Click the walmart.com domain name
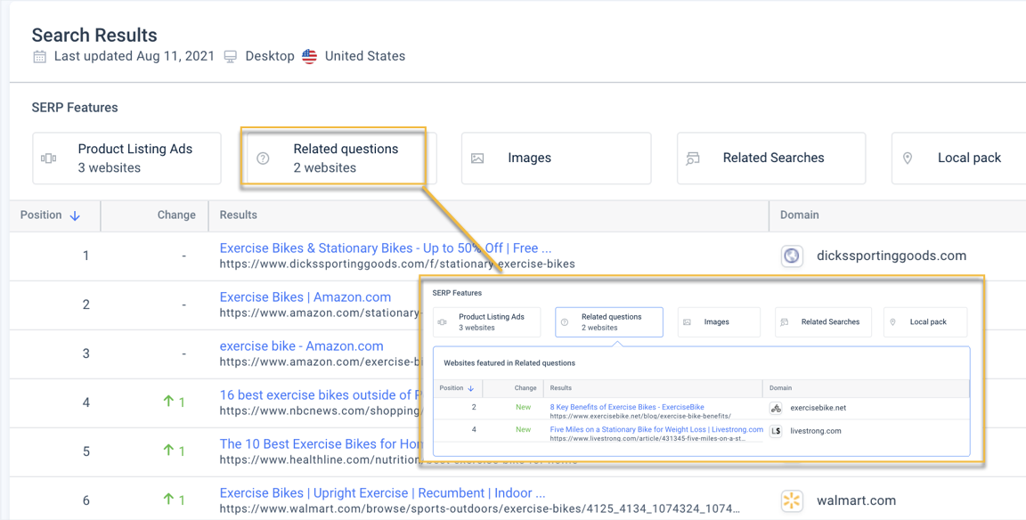The height and width of the screenshot is (520, 1026). click(856, 501)
